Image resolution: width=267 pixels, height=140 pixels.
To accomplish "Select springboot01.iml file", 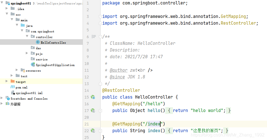I will point(29,93).
